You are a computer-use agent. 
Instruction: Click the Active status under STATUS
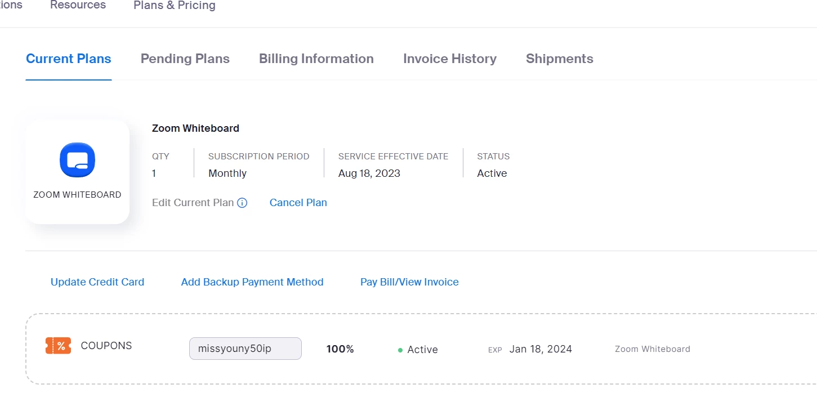tap(492, 173)
